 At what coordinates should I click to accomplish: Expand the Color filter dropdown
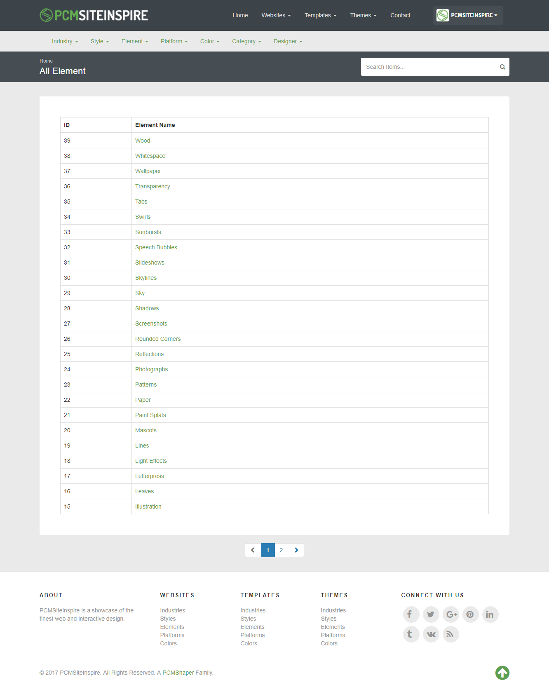point(210,41)
